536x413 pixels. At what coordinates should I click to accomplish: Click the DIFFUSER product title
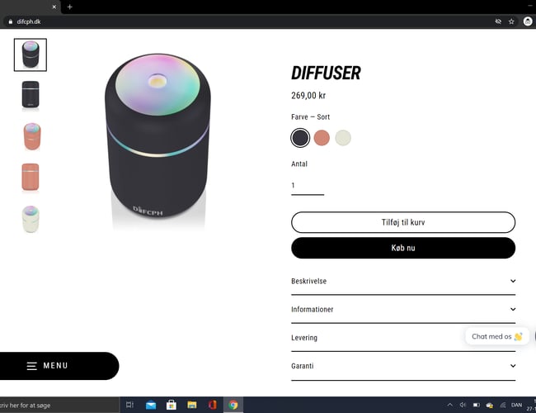(x=326, y=73)
